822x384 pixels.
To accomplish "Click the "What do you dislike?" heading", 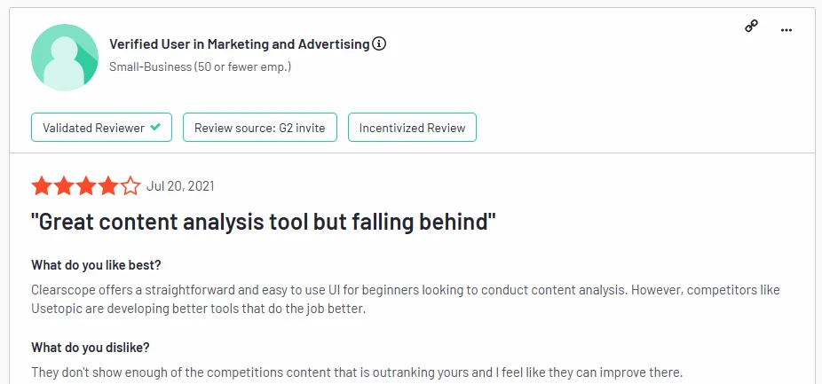I will coord(91,347).
